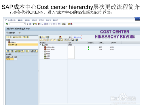Click the Move Up arrow button above the hierarchy tree

pyautogui.click(x=52, y=40)
